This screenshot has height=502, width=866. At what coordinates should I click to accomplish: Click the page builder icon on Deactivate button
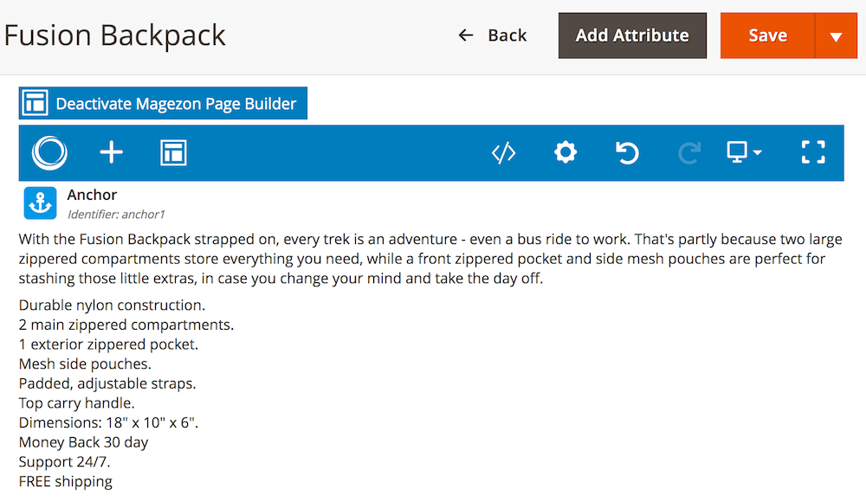(35, 103)
